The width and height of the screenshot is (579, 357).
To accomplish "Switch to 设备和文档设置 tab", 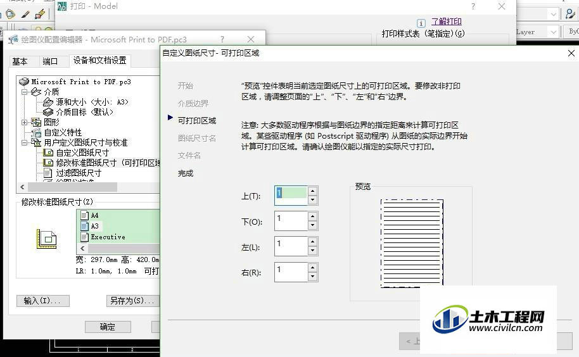I will click(x=99, y=61).
